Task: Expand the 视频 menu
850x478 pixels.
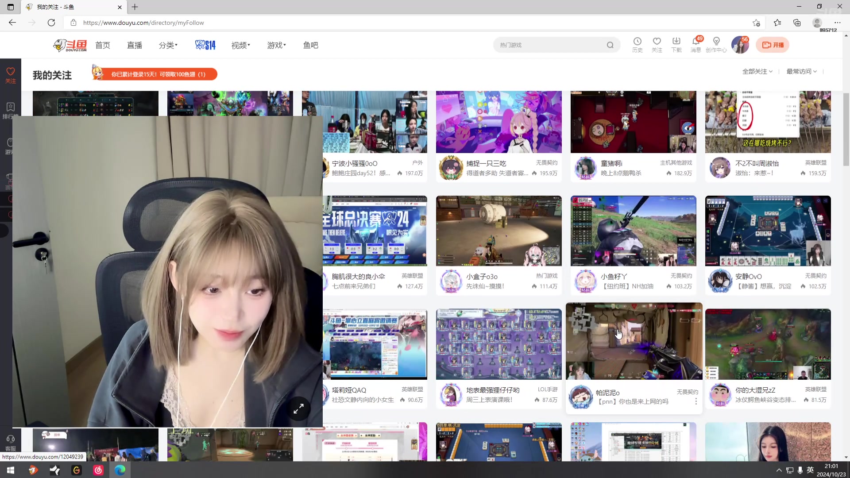Action: tap(241, 45)
